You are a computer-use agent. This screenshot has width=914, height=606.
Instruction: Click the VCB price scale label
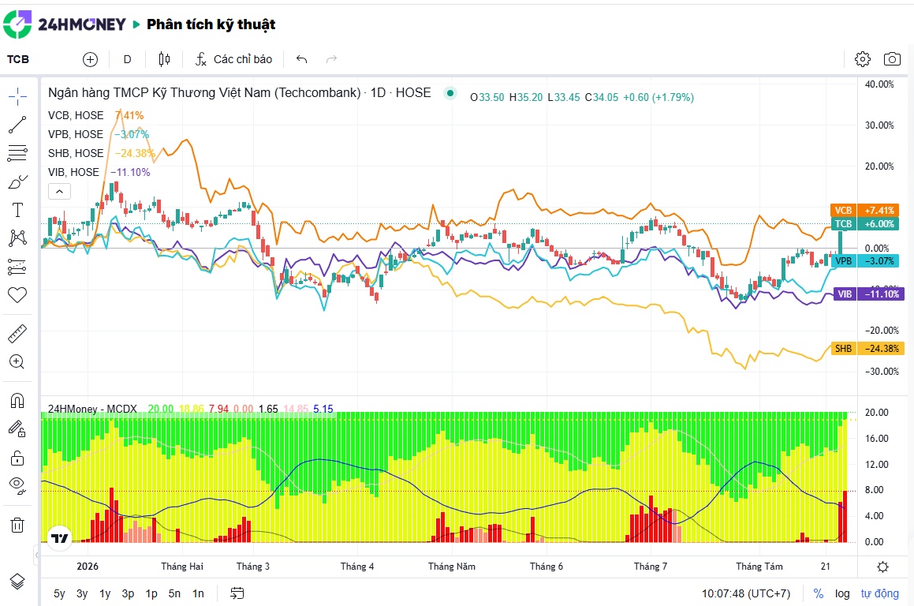point(865,210)
